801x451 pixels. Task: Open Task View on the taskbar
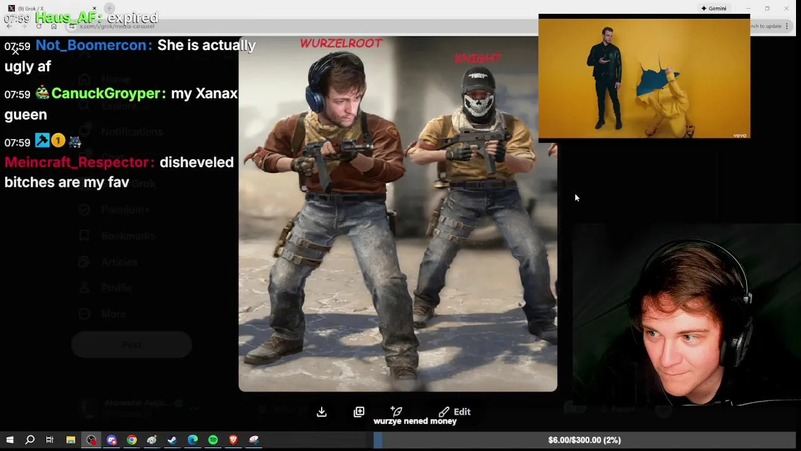pos(49,440)
